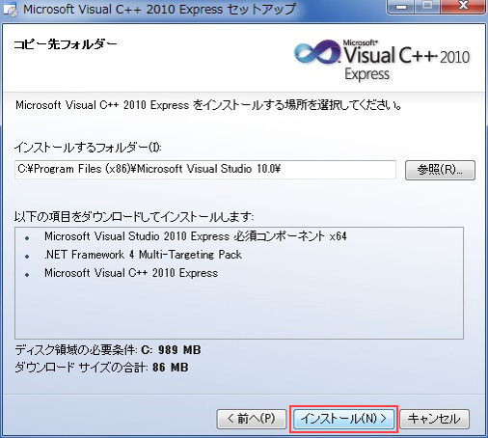
Task: Select the Visual Studio 2010 Express 必須コンポーネント x64 item
Action: tap(196, 236)
